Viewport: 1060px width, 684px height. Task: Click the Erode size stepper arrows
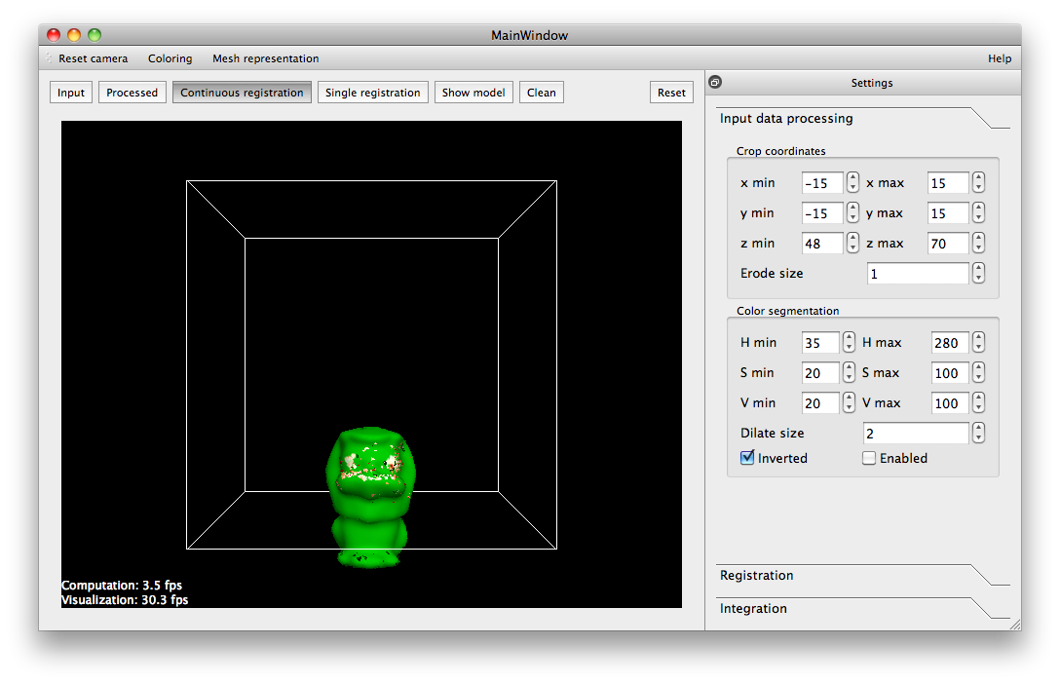pos(978,273)
